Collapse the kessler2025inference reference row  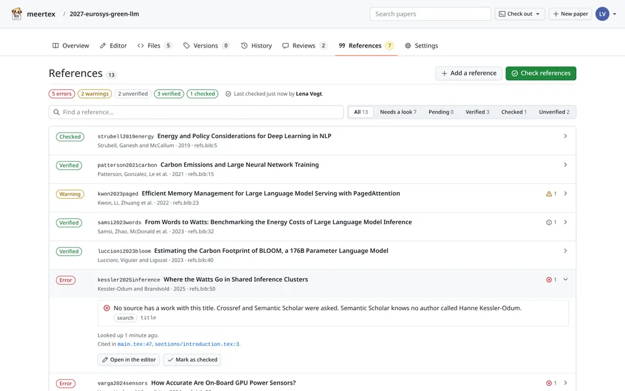tap(565, 280)
